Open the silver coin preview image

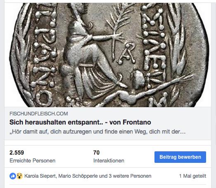point(108,55)
